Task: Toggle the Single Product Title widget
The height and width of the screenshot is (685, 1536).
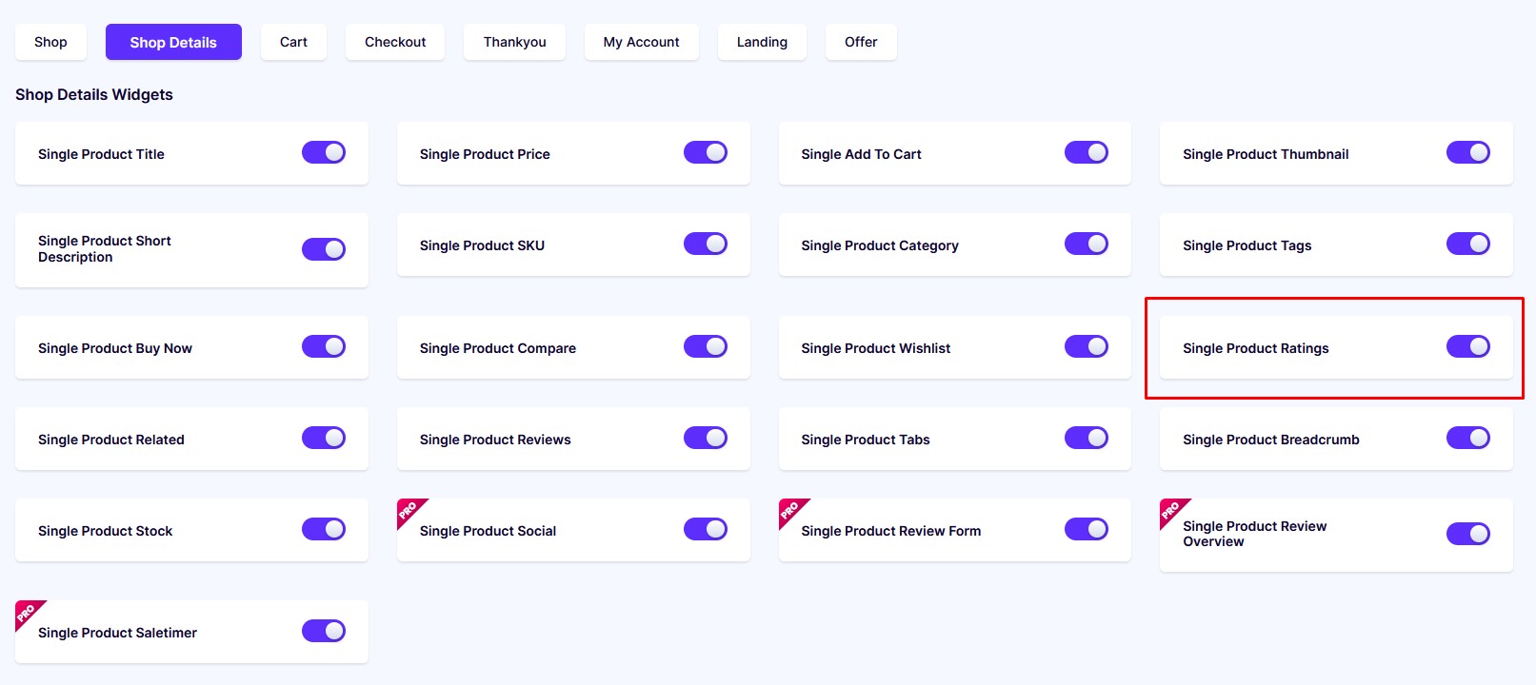Action: (324, 152)
